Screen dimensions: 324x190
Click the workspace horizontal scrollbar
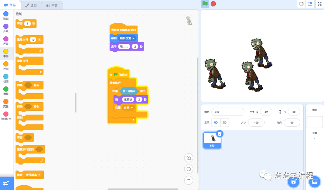pyautogui.click(x=143, y=189)
